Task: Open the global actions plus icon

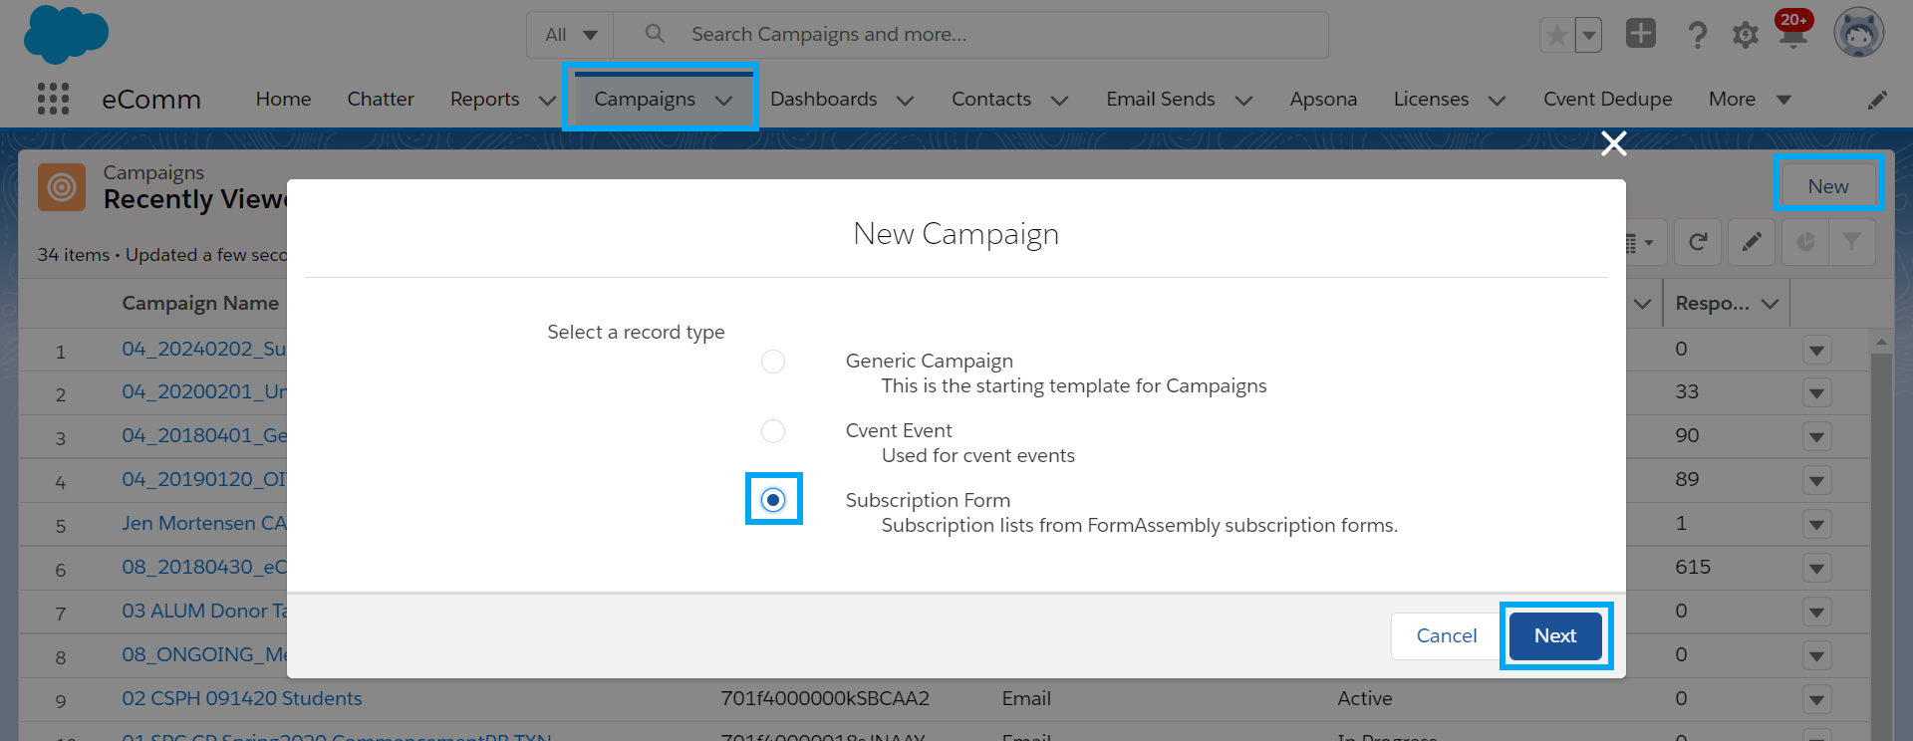Action: (x=1640, y=34)
